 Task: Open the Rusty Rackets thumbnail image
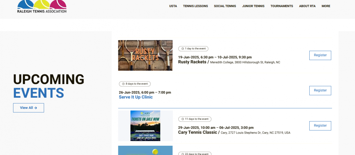[x=145, y=55]
